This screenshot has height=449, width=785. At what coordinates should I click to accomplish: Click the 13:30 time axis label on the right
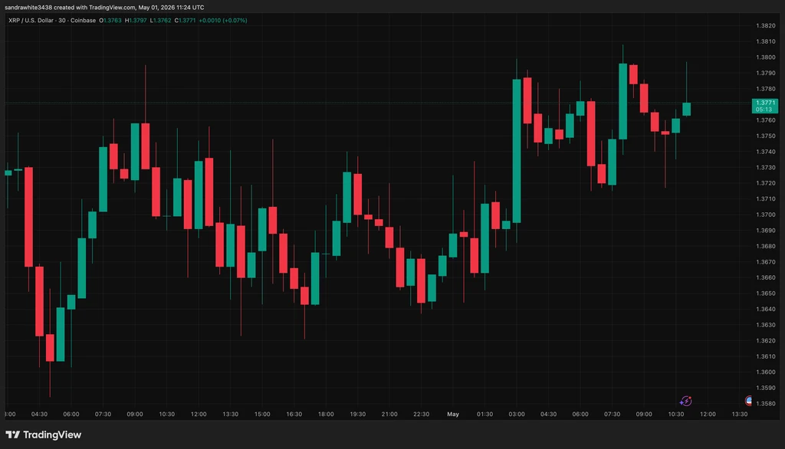(740, 414)
